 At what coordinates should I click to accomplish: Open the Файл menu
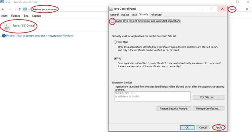point(4,16)
